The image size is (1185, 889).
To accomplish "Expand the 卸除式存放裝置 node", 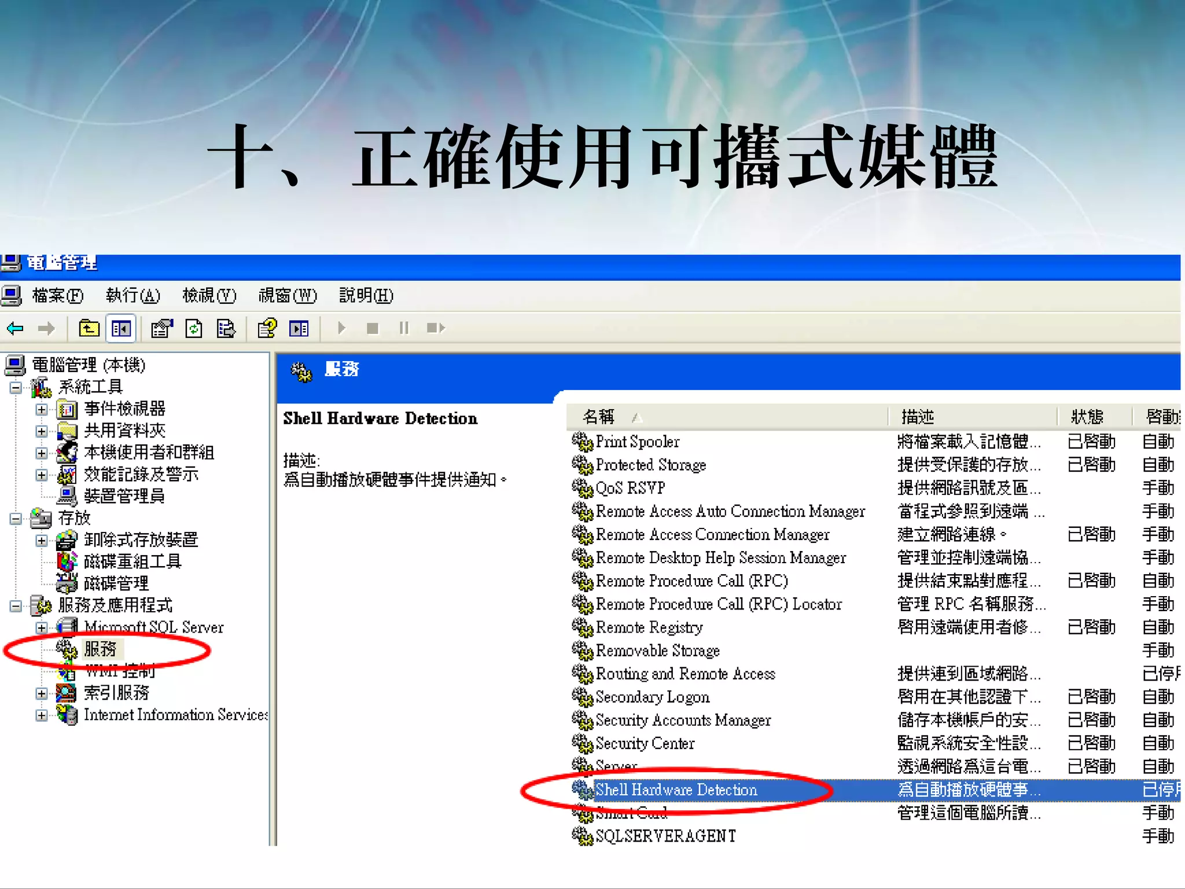I will click(42, 541).
